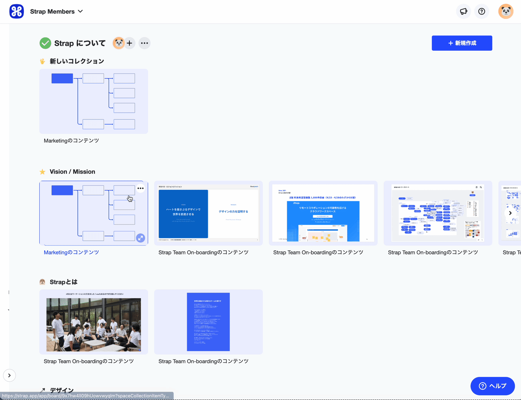This screenshot has height=400, width=521.
Task: Click the hand emoji beside 新しいコレクション
Action: pyautogui.click(x=42, y=61)
